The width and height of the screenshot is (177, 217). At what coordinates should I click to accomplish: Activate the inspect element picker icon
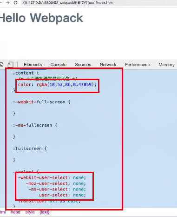click(1, 65)
